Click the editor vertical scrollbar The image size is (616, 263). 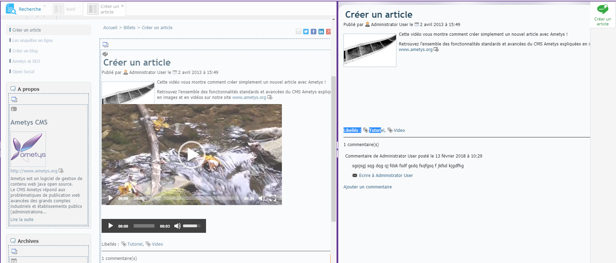point(333,149)
